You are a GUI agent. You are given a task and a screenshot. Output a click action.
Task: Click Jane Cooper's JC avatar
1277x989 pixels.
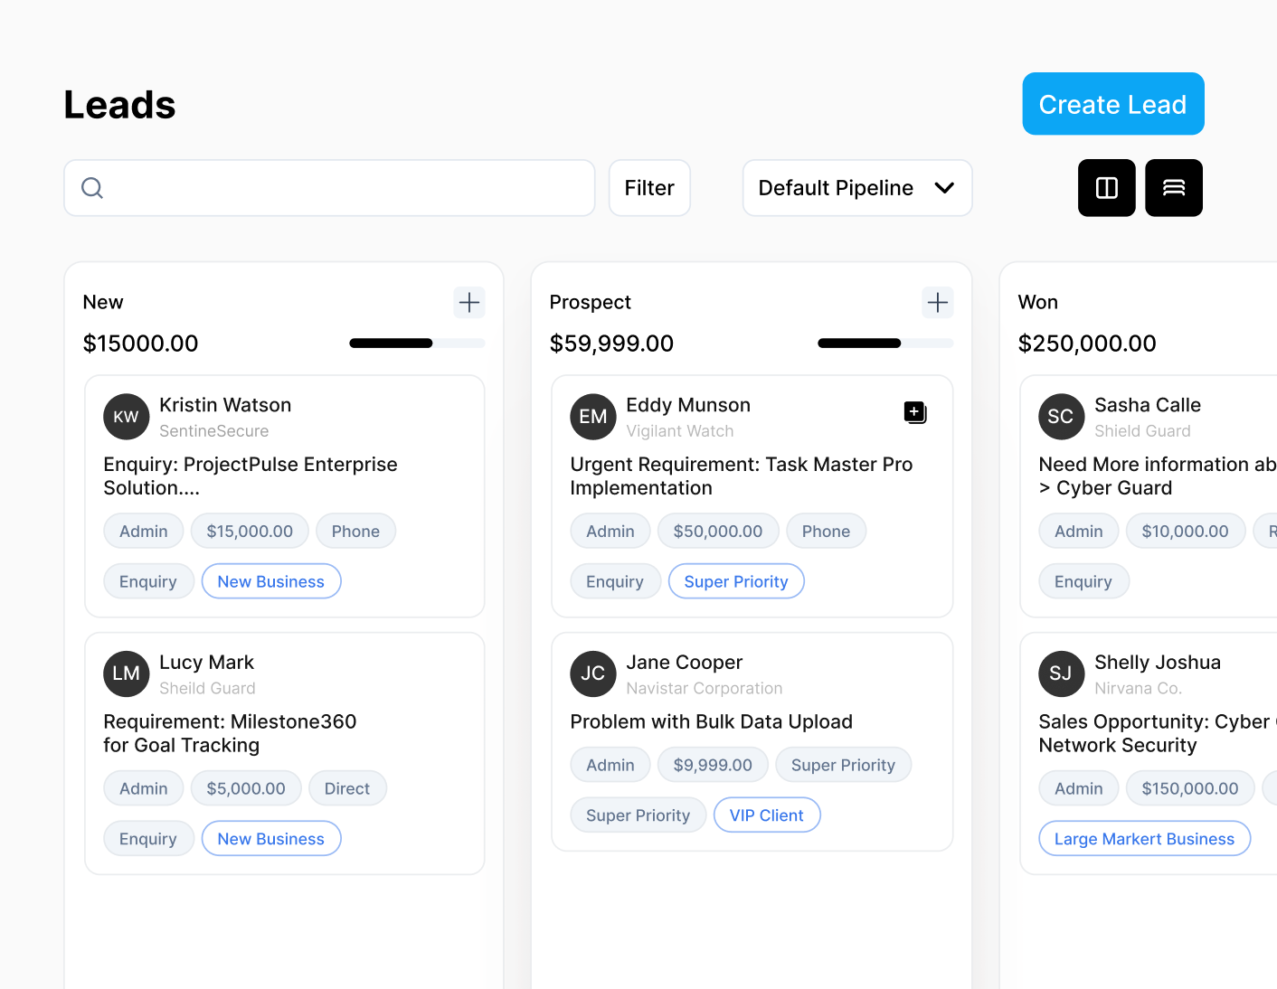[x=593, y=673]
